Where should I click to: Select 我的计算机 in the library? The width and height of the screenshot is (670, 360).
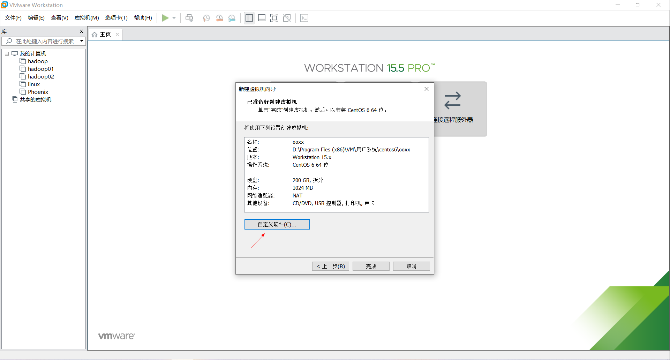click(x=33, y=54)
